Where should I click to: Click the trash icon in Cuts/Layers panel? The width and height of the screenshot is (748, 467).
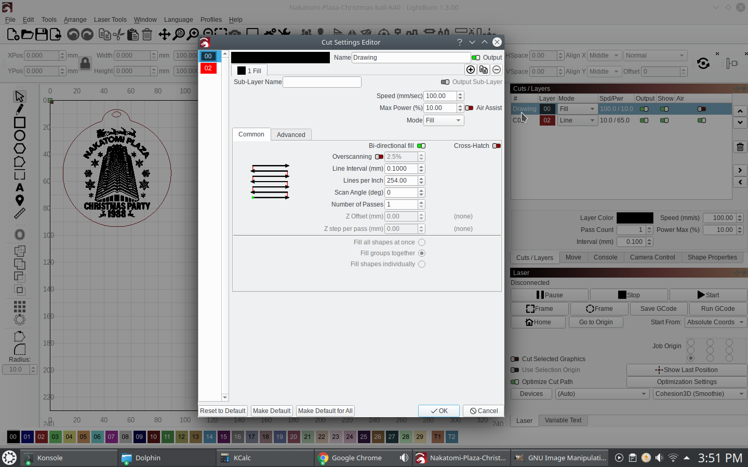(x=740, y=147)
